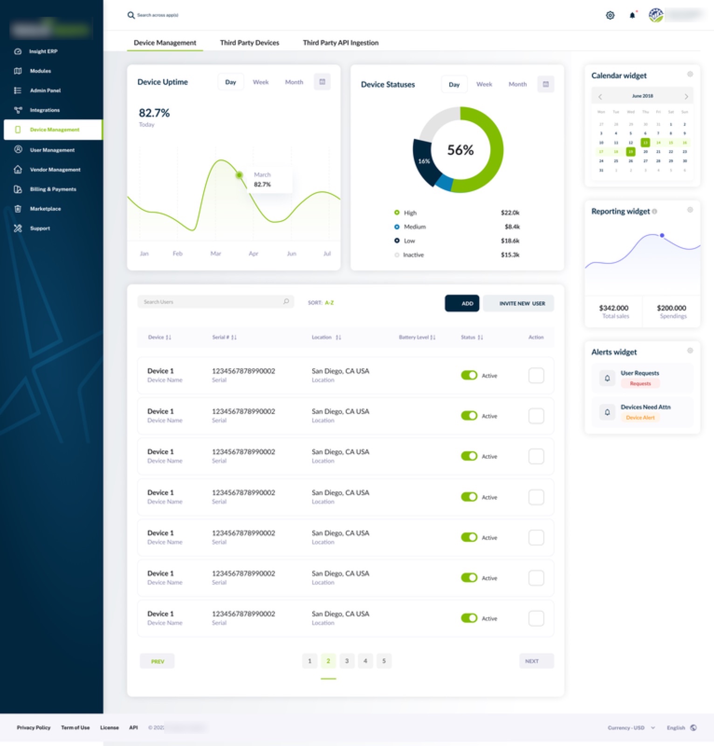The height and width of the screenshot is (746, 714).
Task: Go to page 3 in pagination
Action: [347, 661]
